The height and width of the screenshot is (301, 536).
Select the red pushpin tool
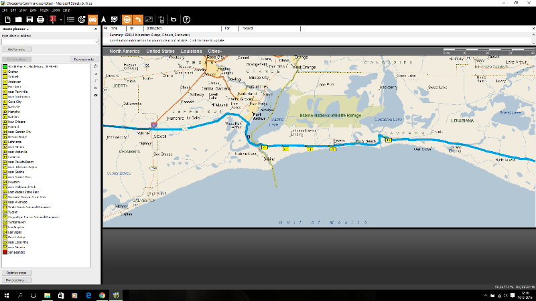click(52, 19)
